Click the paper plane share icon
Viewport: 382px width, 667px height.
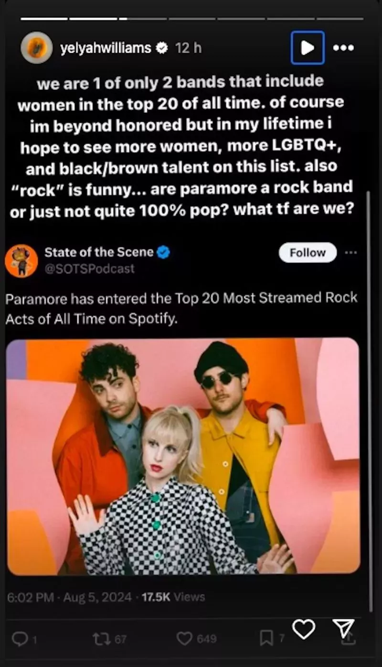(x=343, y=628)
